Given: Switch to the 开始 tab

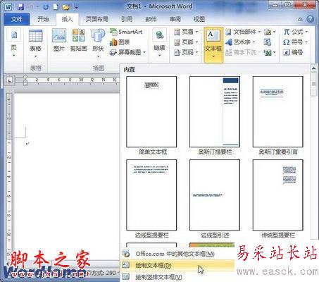Looking at the screenshot, I should tap(43, 19).
